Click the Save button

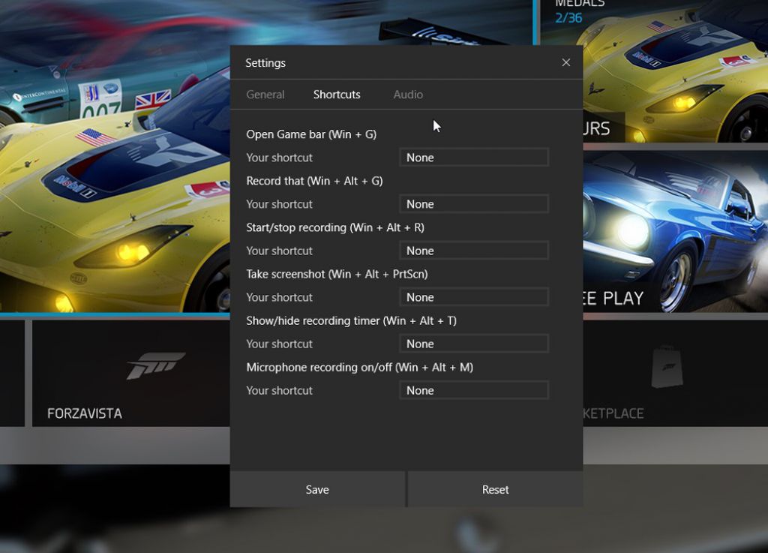[317, 489]
